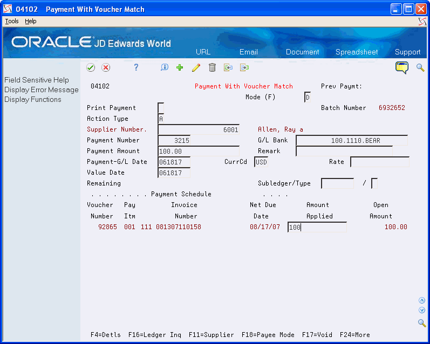
Task: Select Field Sensitive Help in the sidebar
Action: 37,80
